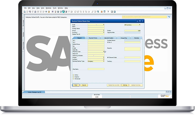Go to Last Data Record icon
This screenshot has height=117, width=195.
(66, 12)
